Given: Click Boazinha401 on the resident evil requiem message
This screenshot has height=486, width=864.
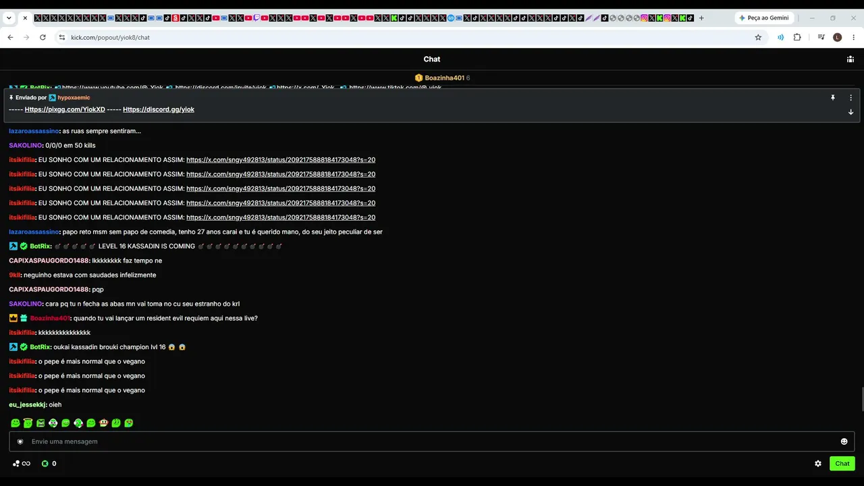Looking at the screenshot, I should 50,319.
